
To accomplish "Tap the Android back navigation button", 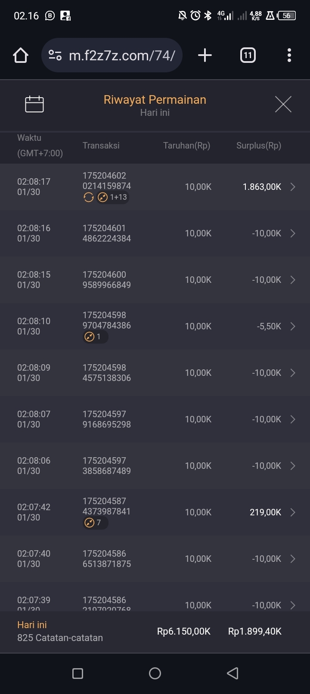I will tap(232, 673).
